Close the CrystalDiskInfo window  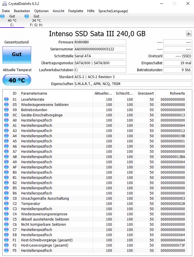[188, 3]
